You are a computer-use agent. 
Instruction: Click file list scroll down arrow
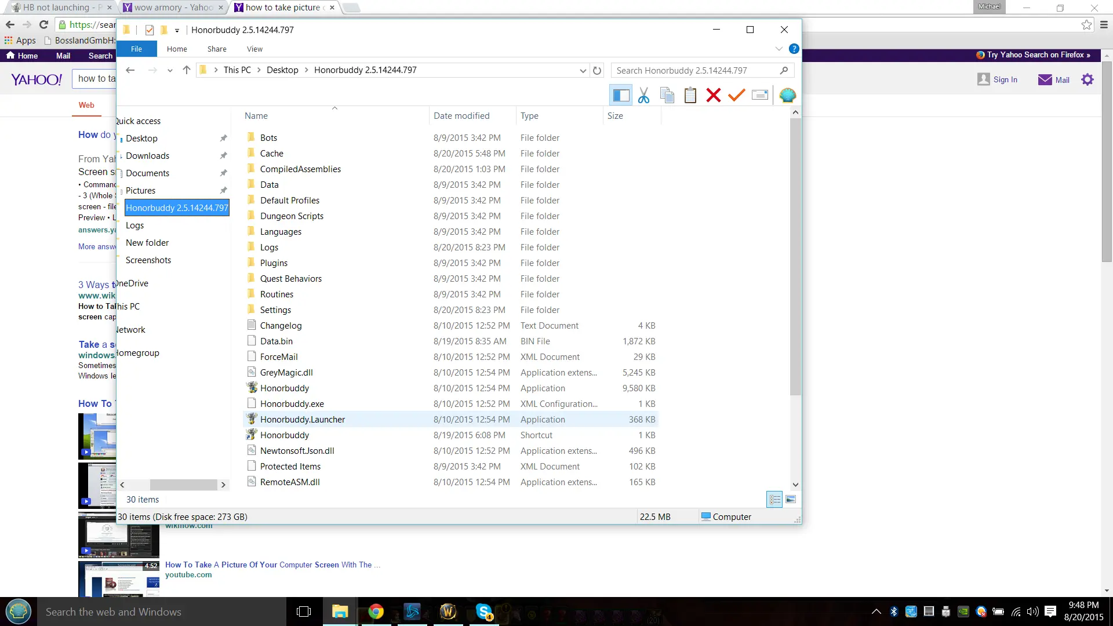(x=795, y=485)
